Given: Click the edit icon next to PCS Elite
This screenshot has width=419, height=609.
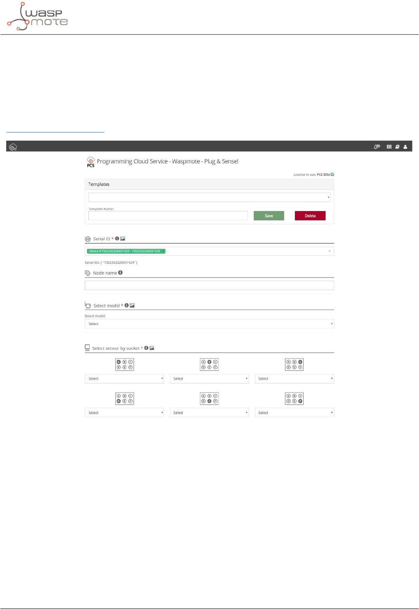Looking at the screenshot, I should click(332, 174).
